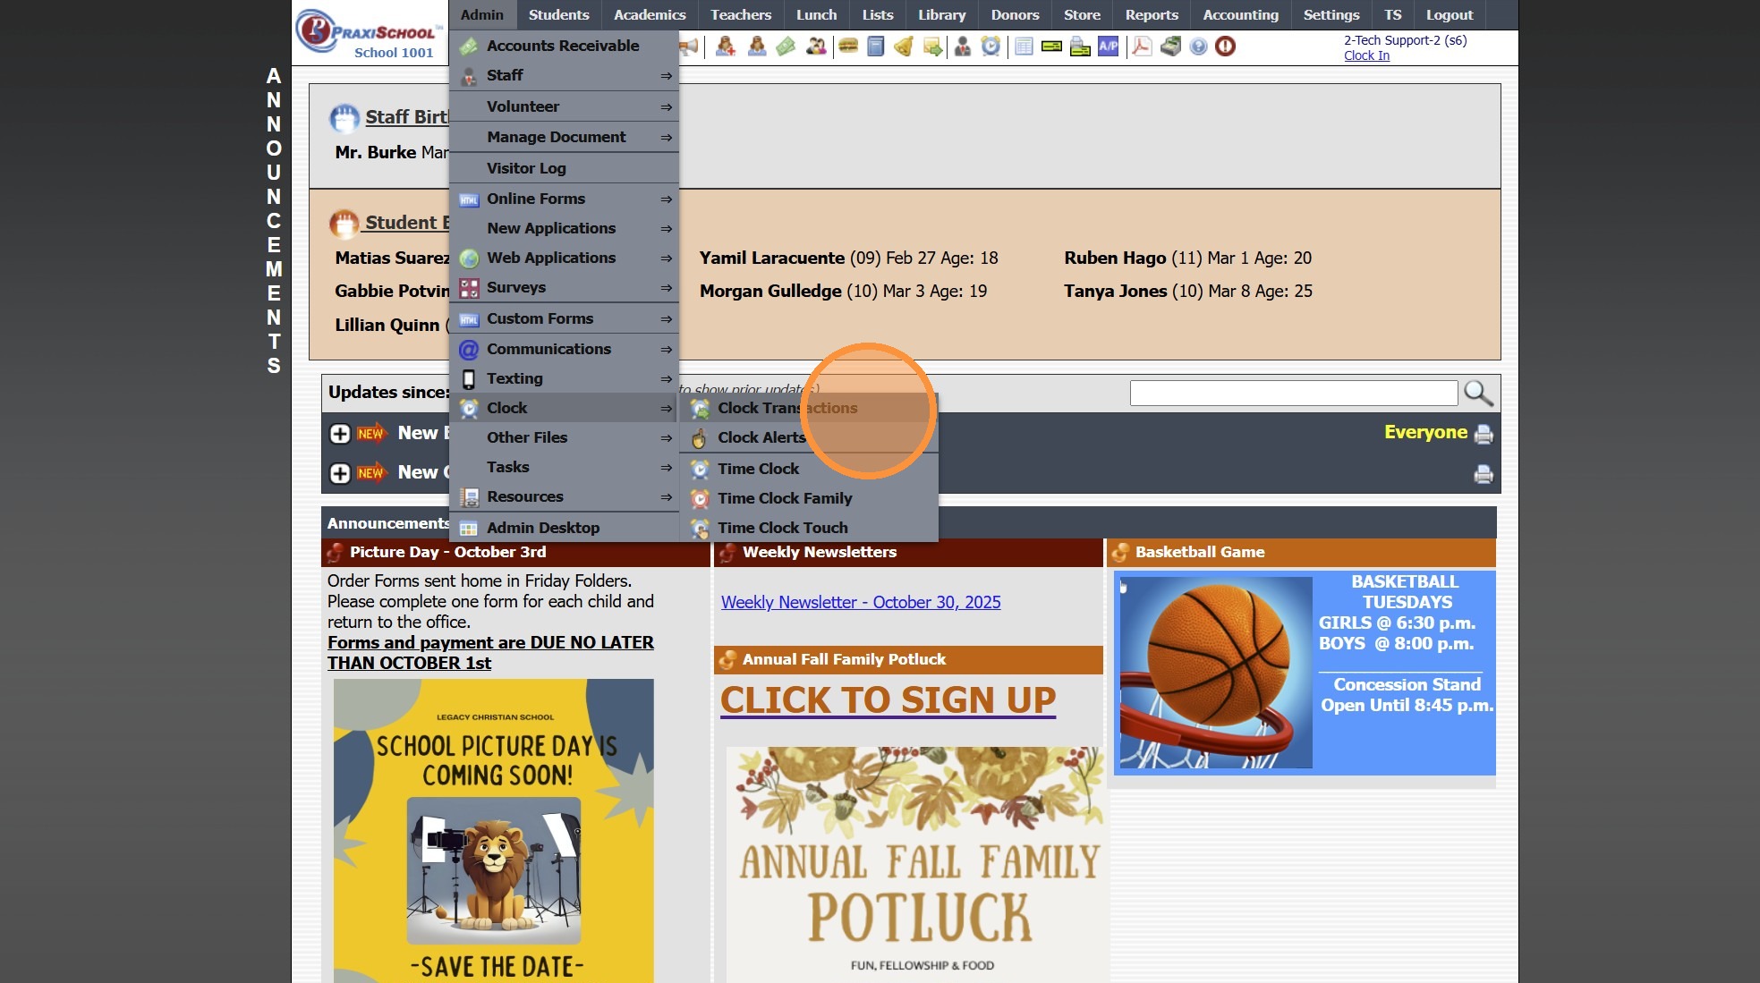Click the blue help question mark icon
The width and height of the screenshot is (1760, 983).
pos(1198,46)
